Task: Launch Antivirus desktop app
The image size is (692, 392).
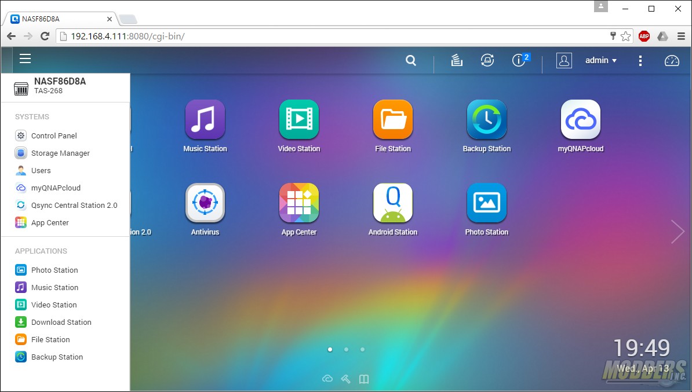Action: coord(205,203)
